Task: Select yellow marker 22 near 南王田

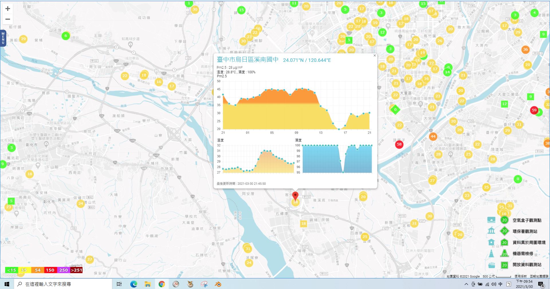Action: tap(125, 76)
